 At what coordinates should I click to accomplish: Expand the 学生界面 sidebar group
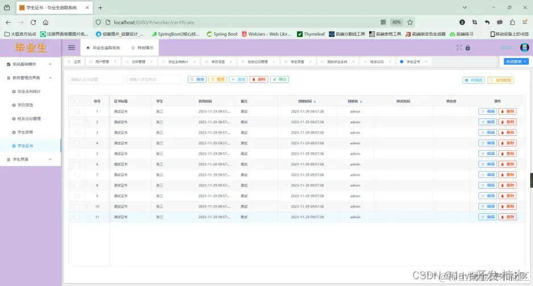coord(31,159)
